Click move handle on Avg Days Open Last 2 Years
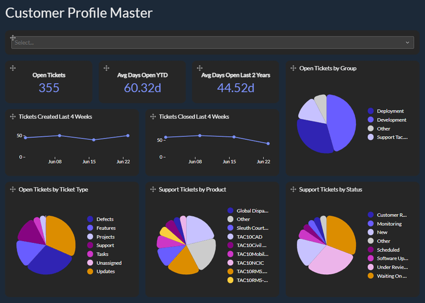Image resolution: width=425 pixels, height=303 pixels. point(200,68)
